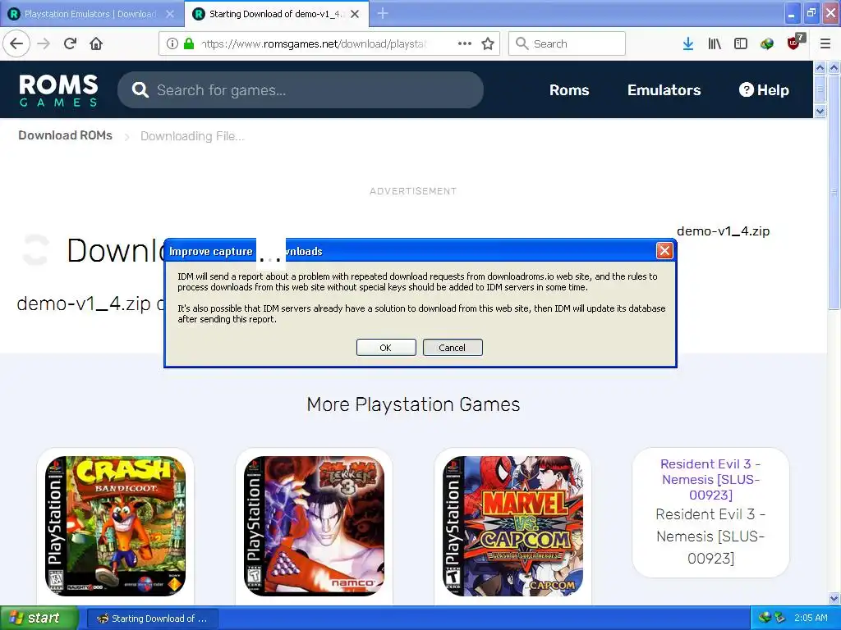Viewport: 841px width, 630px height.
Task: Open a new browser tab
Action: coord(383,13)
